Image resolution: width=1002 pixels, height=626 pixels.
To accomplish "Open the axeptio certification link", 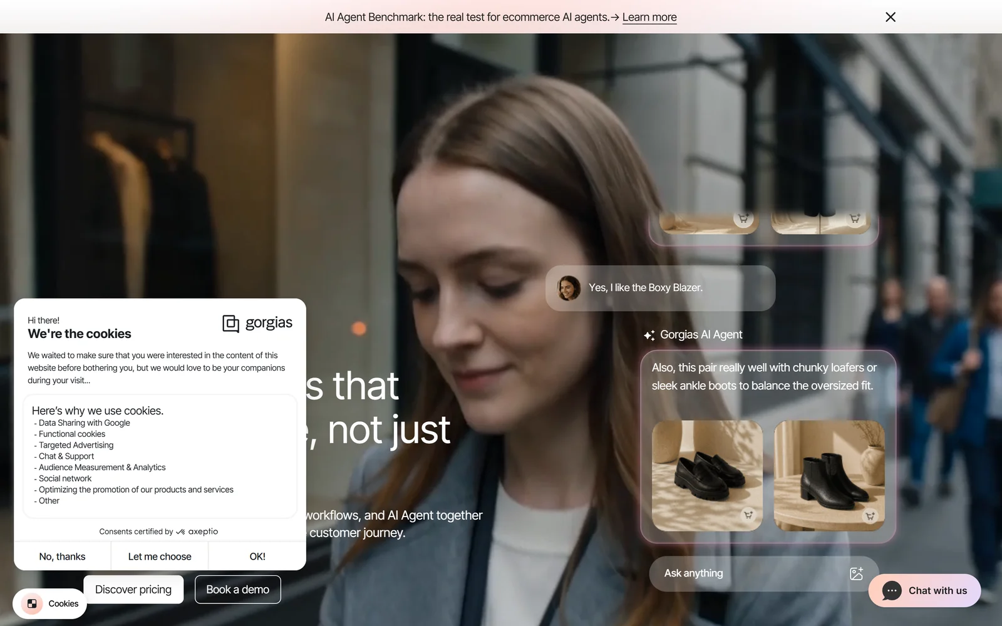I will tap(197, 531).
